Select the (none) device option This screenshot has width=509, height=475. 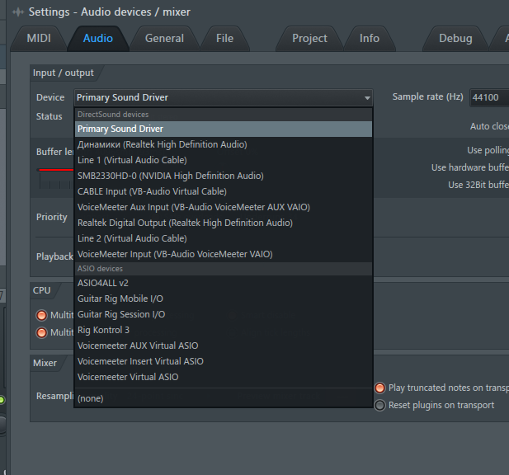pyautogui.click(x=90, y=398)
